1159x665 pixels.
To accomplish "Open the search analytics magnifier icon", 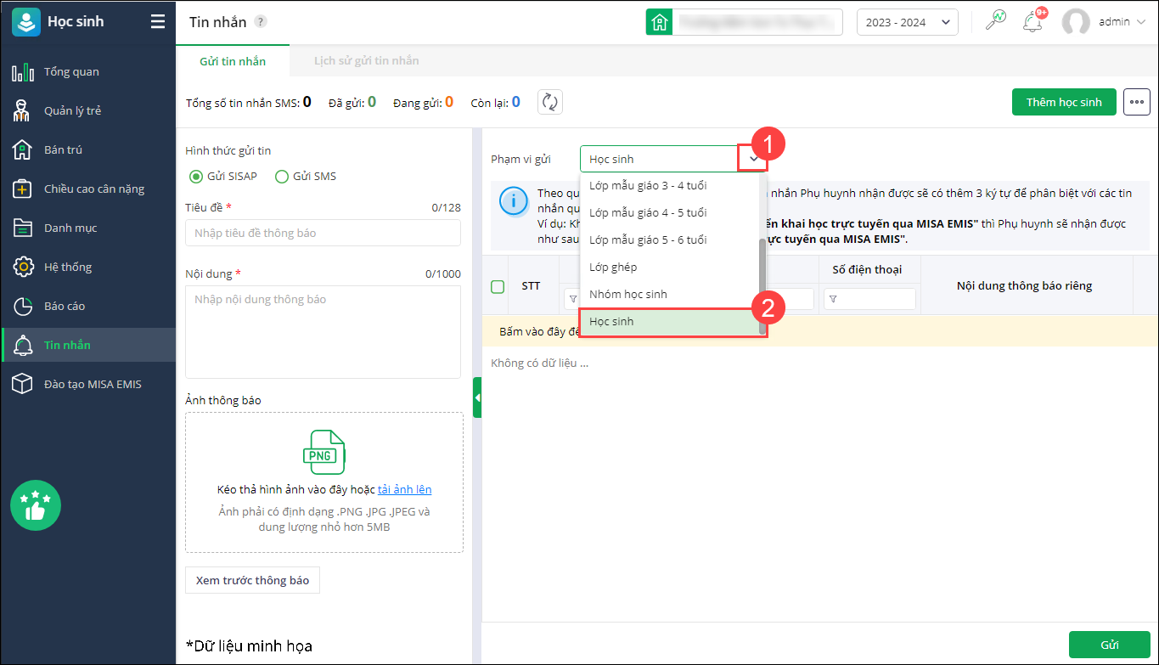I will pyautogui.click(x=995, y=22).
